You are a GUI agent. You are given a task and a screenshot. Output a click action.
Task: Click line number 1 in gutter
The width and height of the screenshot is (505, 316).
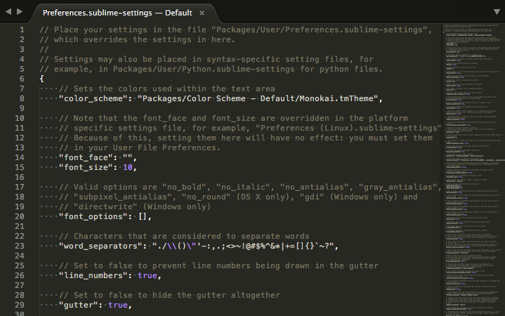pyautogui.click(x=22, y=30)
